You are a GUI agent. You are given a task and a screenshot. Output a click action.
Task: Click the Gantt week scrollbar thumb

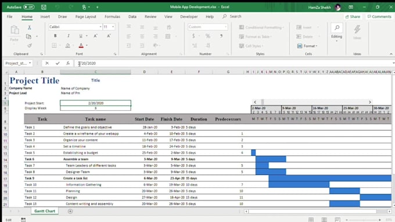point(263,102)
